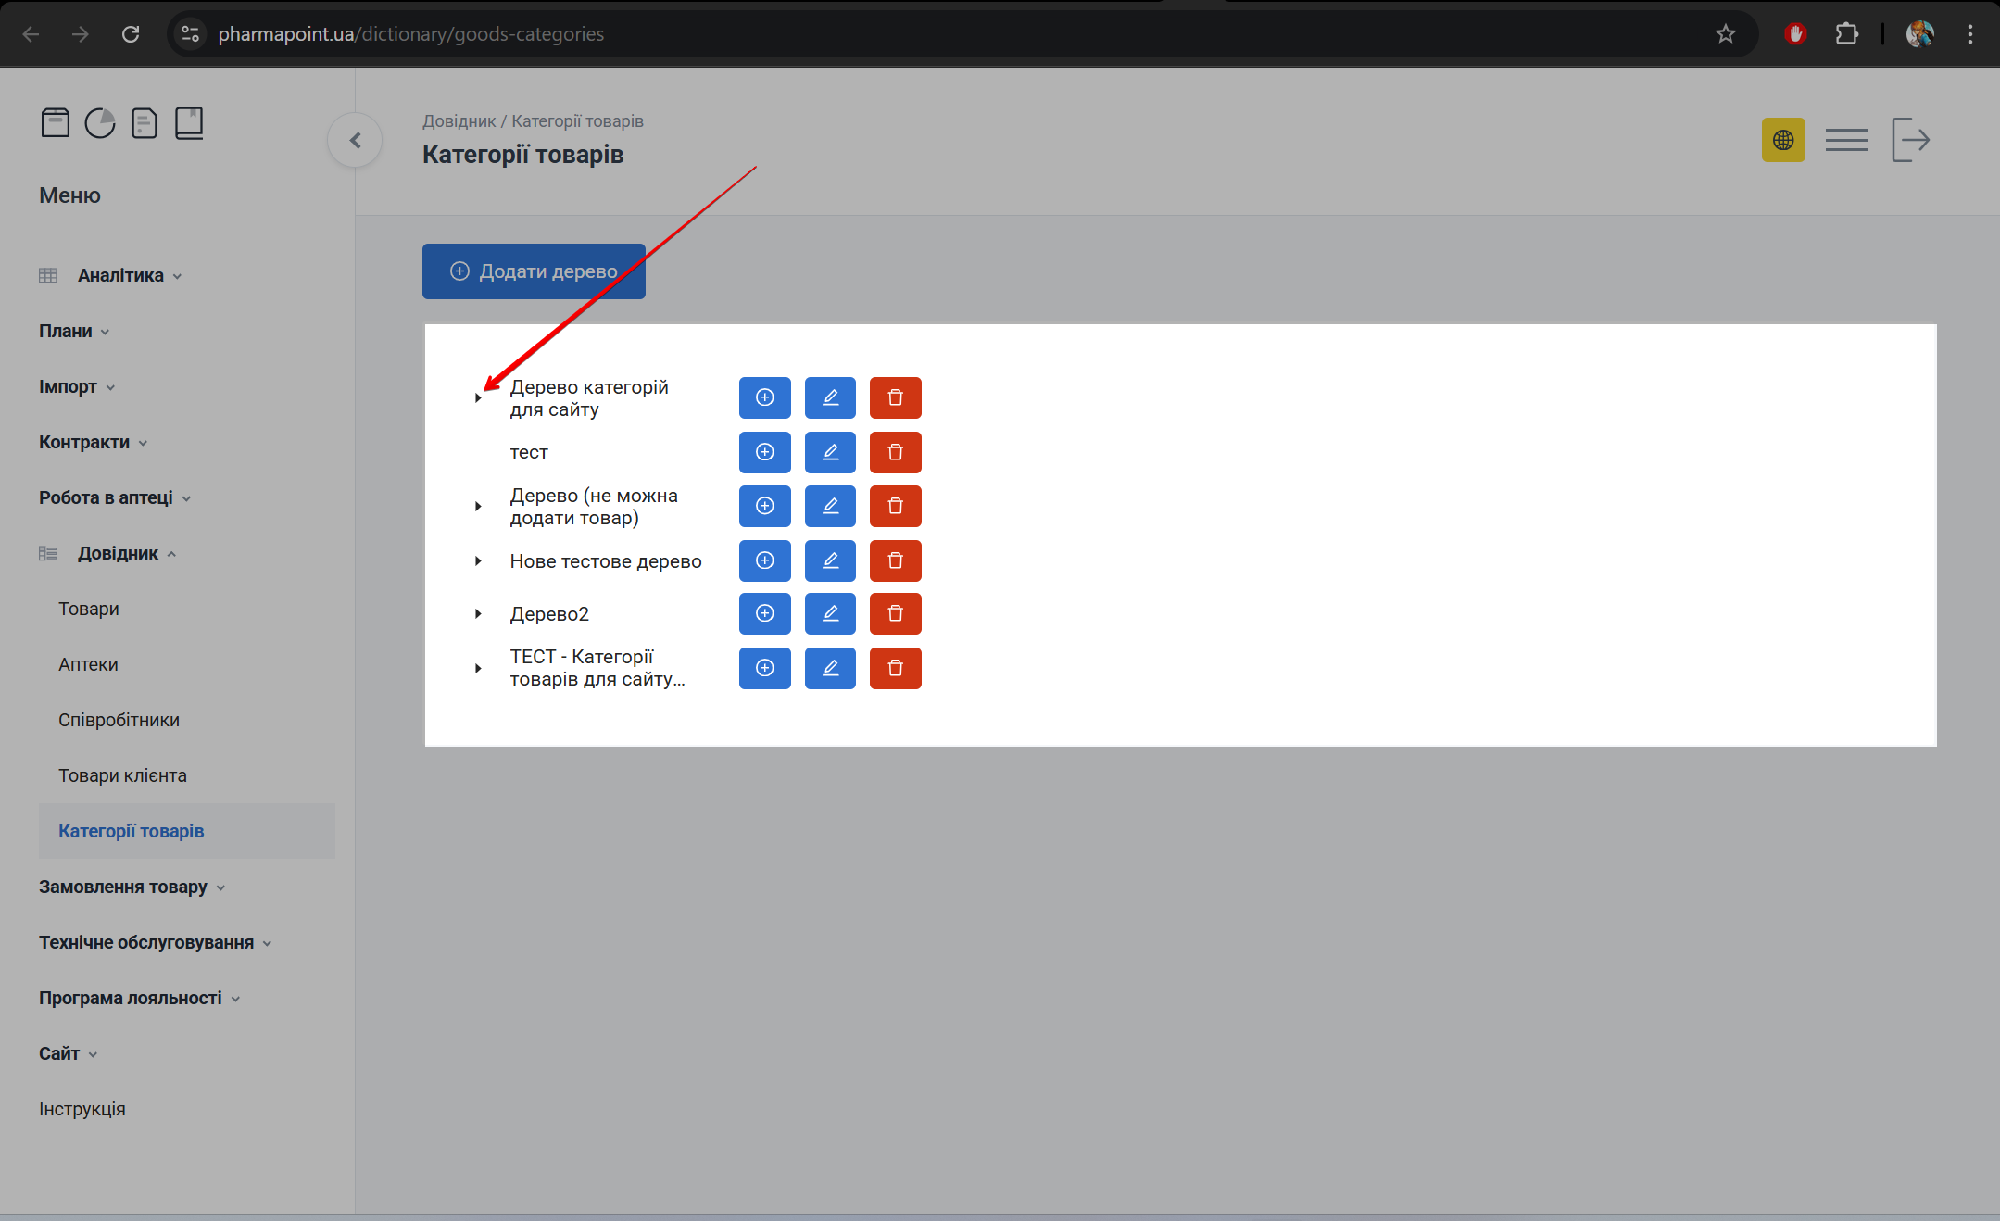Click the pie chart icon in sidebar
Viewport: 2000px width, 1221px height.
(100, 123)
